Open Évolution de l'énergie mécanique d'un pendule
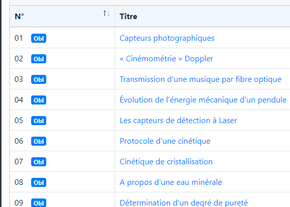 pos(203,100)
